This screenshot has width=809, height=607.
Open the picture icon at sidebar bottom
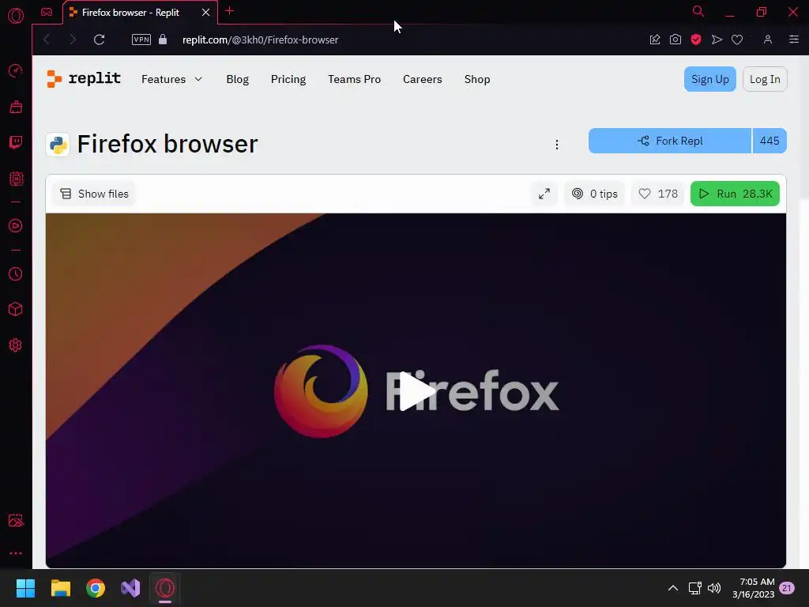16,520
